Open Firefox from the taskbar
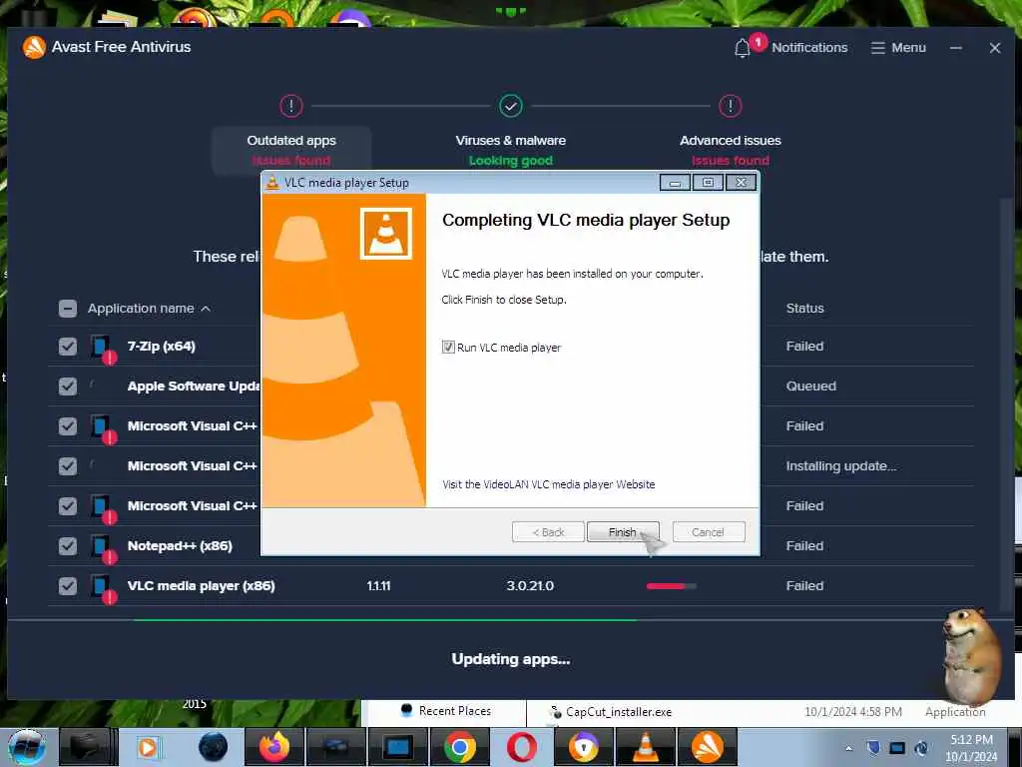This screenshot has height=767, width=1022. [x=274, y=747]
